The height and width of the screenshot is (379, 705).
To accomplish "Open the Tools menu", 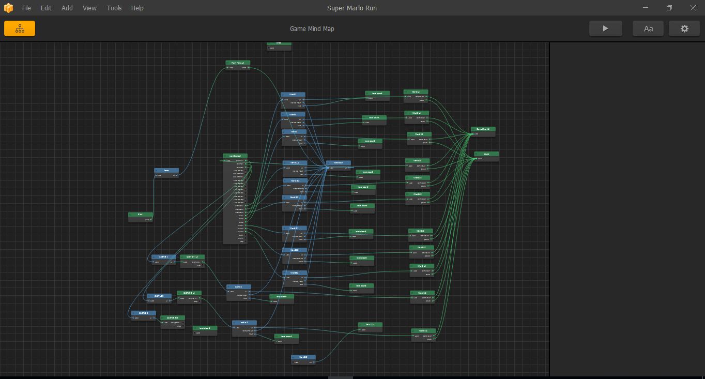I will click(114, 8).
